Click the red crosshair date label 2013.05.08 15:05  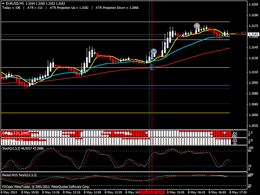(152, 193)
